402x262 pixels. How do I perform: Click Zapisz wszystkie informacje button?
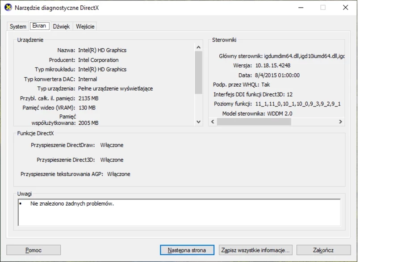point(255,250)
